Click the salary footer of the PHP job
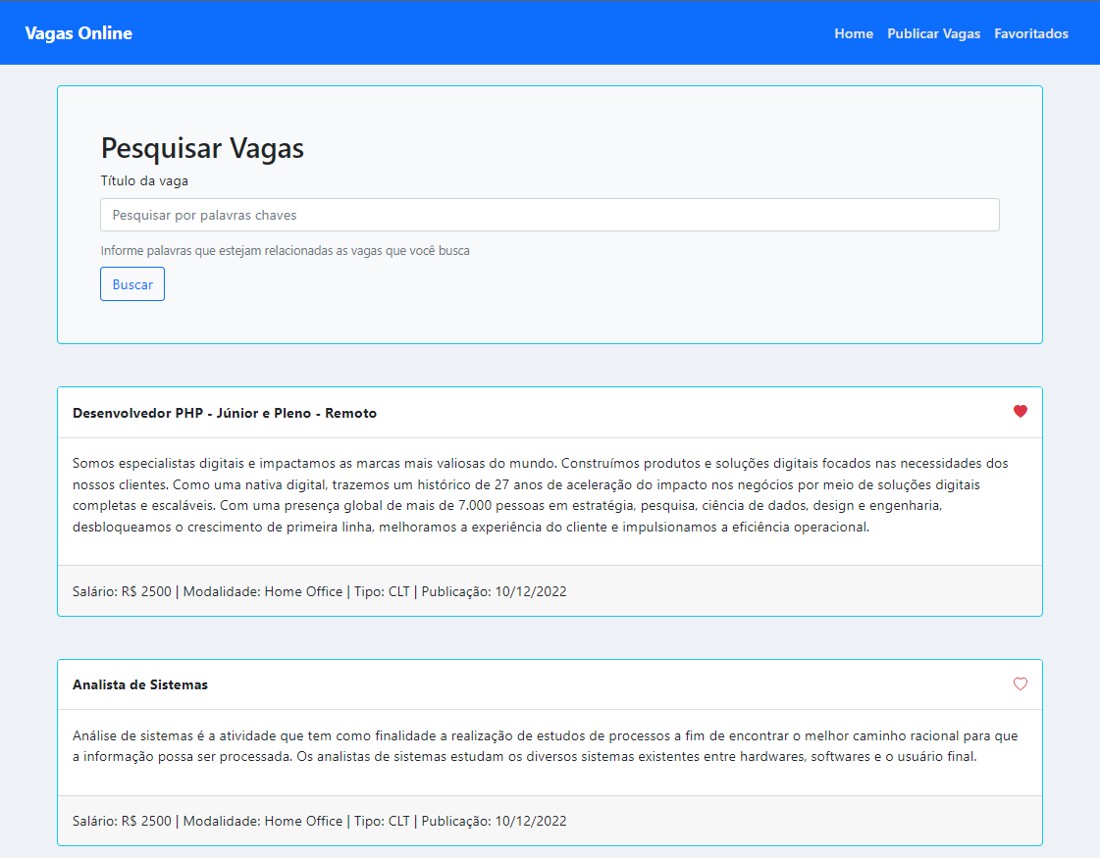The height and width of the screenshot is (858, 1100). pyautogui.click(x=319, y=589)
